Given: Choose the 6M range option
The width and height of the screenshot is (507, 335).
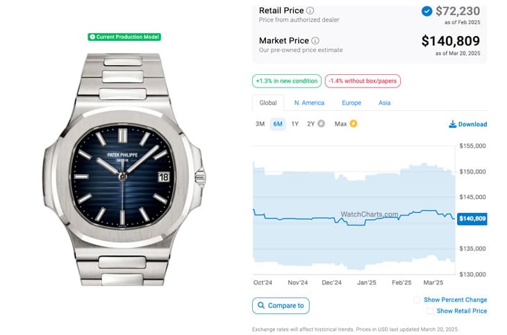Looking at the screenshot, I should [x=278, y=124].
